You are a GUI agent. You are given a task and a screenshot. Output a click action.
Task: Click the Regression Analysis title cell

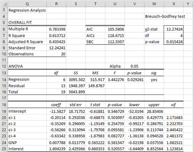click(27, 10)
